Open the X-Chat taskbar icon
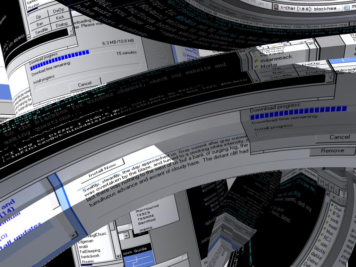Image resolution: width=356 pixels, height=267 pixels. click(x=276, y=7)
